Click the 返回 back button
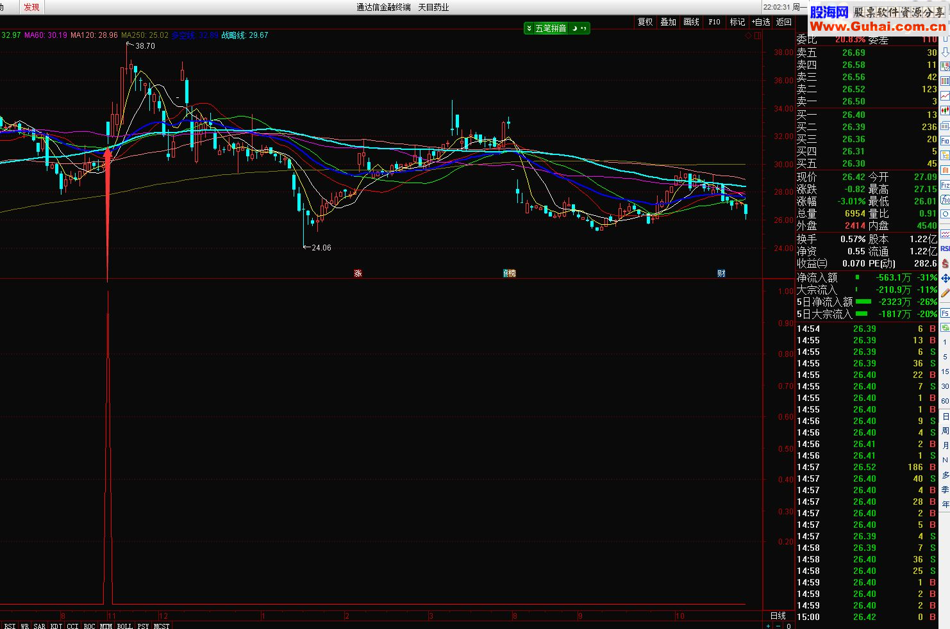Image resolution: width=950 pixels, height=629 pixels. 784,22
